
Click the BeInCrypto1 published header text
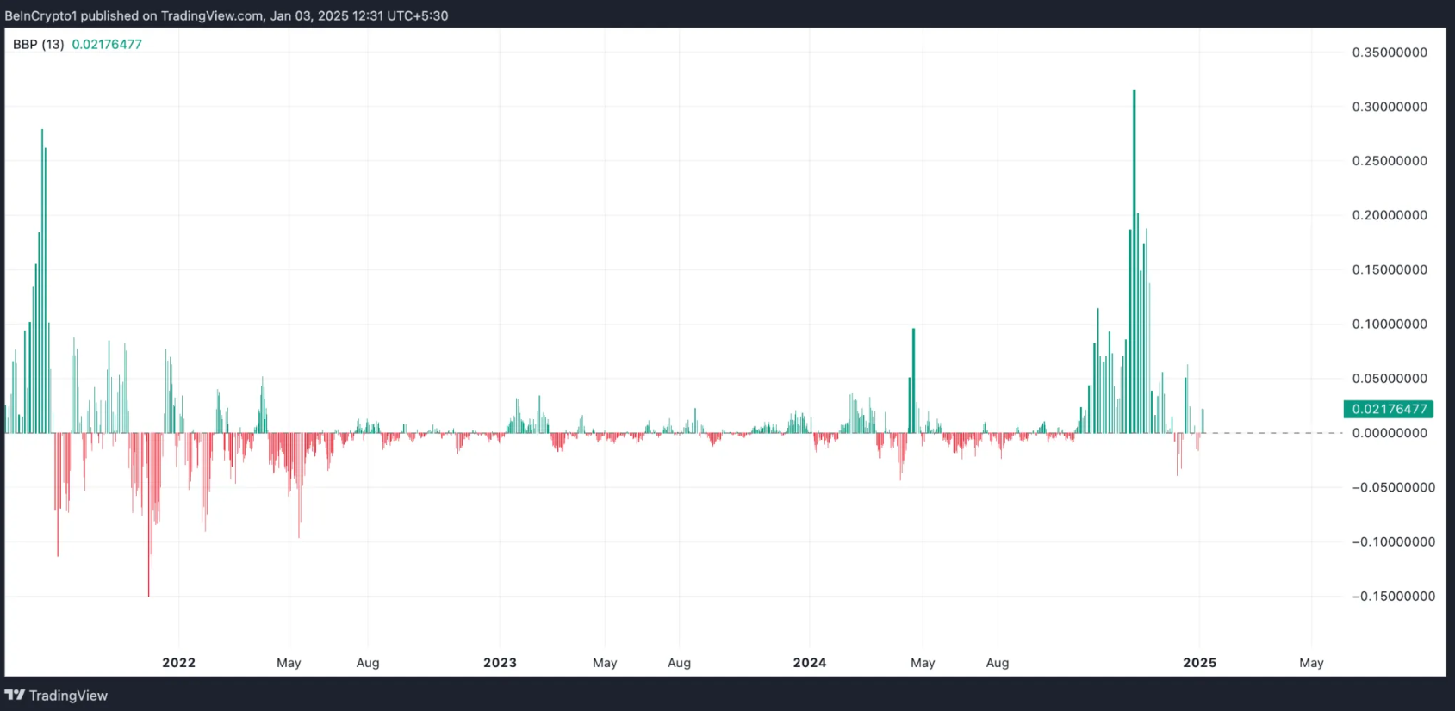click(x=227, y=15)
